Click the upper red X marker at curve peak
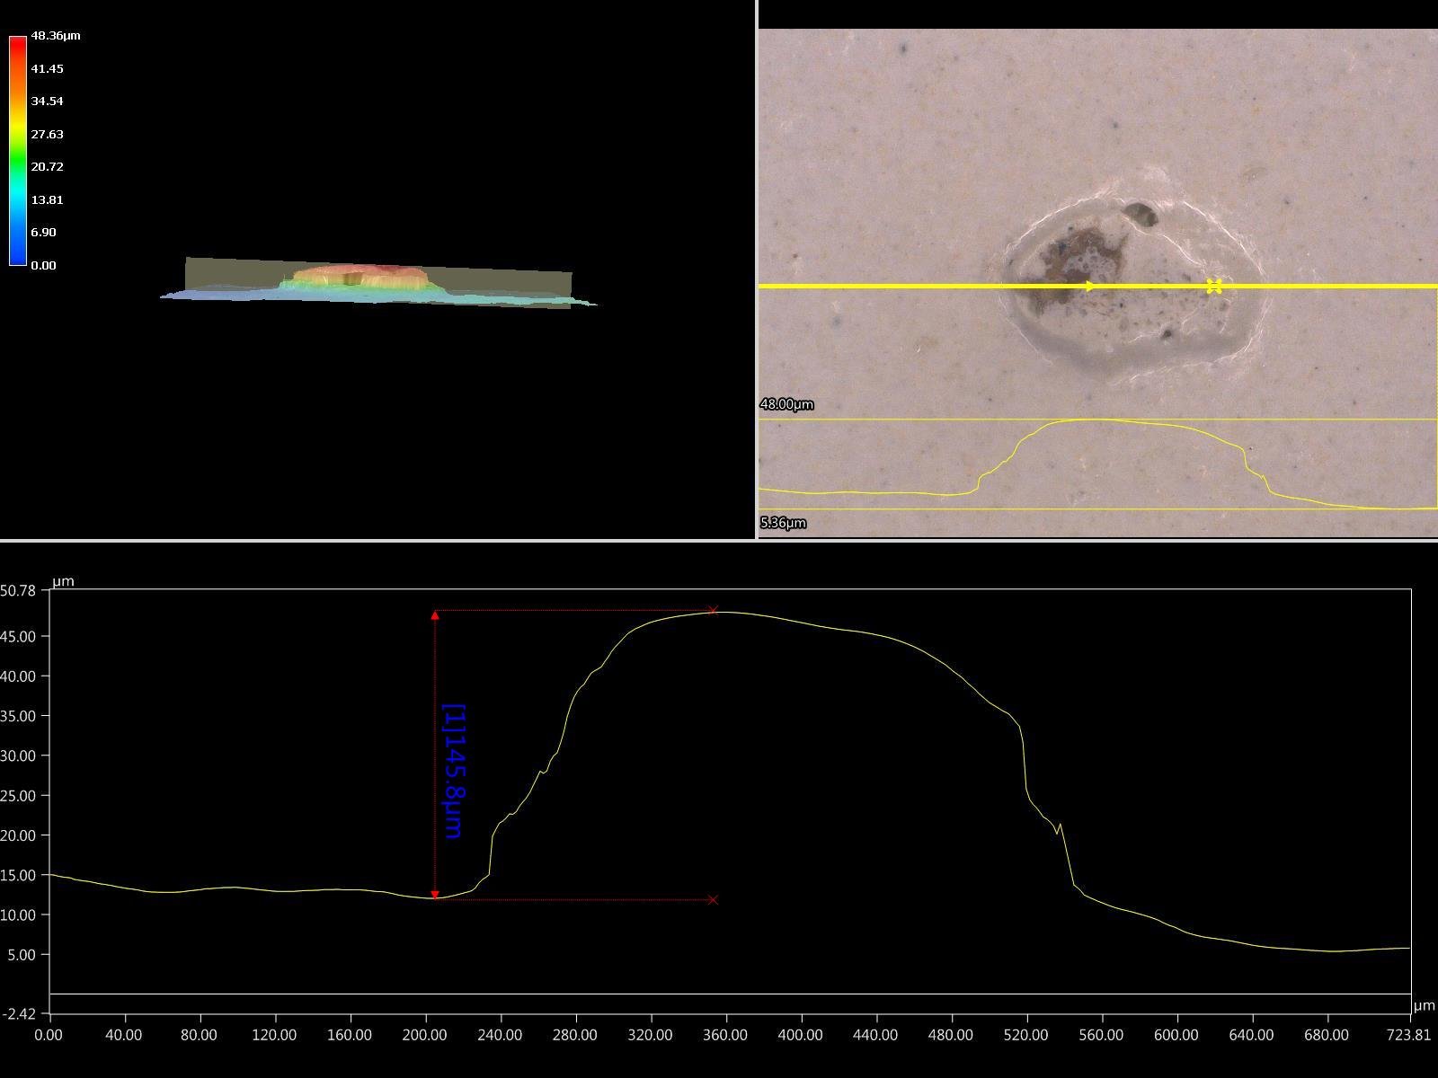This screenshot has width=1438, height=1078. coord(713,611)
